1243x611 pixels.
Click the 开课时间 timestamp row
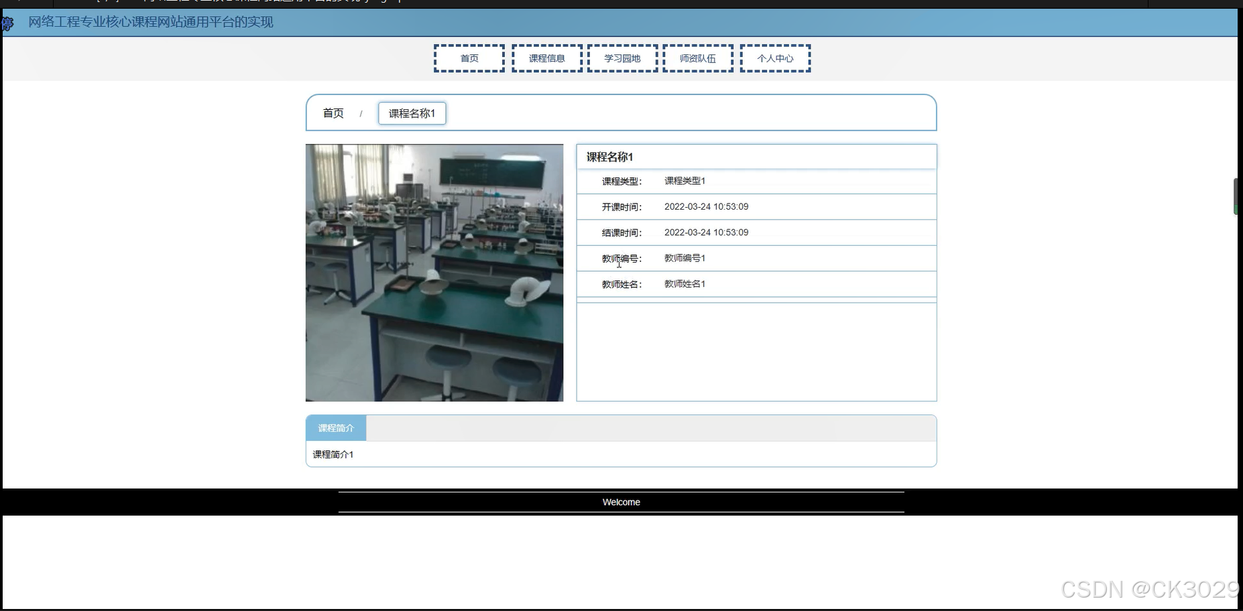705,206
